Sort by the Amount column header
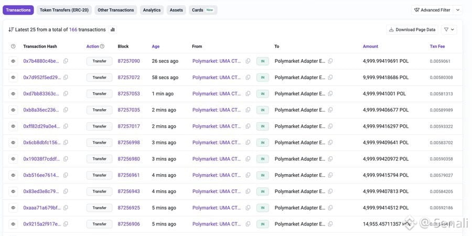The height and width of the screenshot is (236, 472). pos(370,46)
